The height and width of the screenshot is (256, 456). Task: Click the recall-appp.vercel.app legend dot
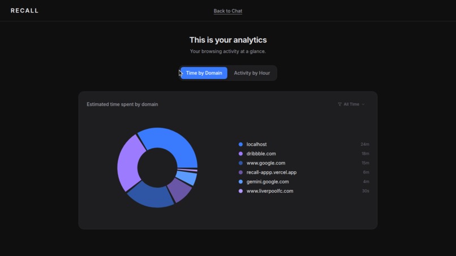[x=240, y=172]
